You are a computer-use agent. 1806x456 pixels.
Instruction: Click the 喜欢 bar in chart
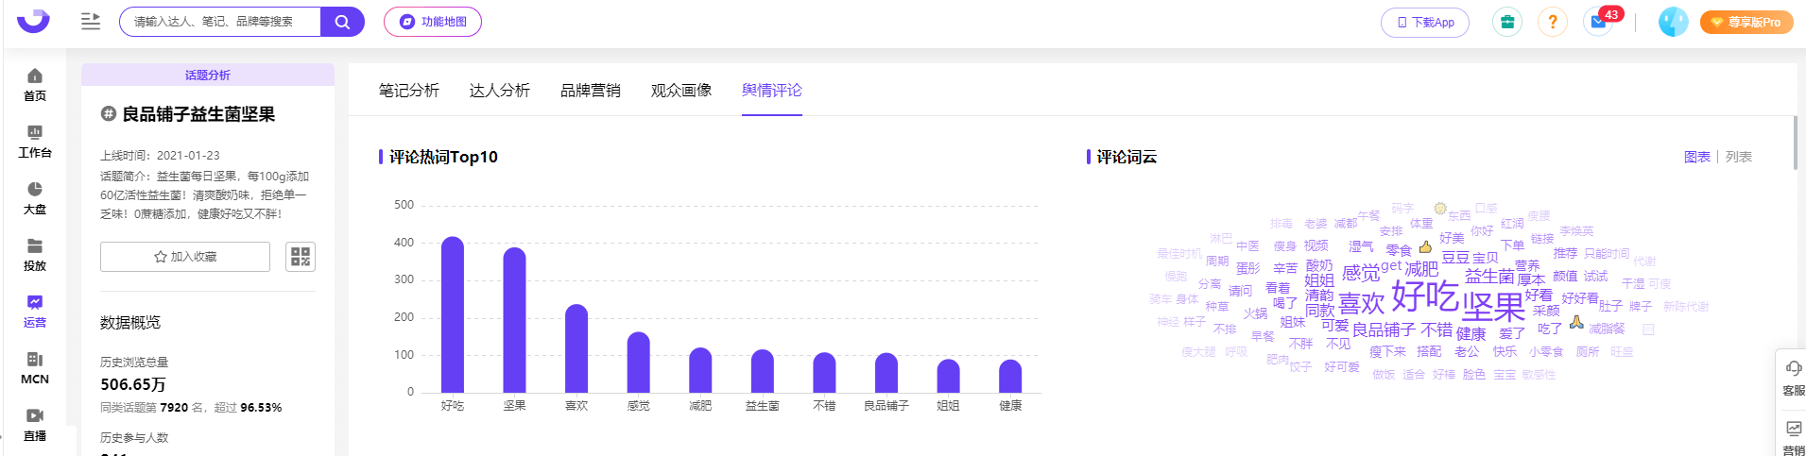click(x=576, y=348)
